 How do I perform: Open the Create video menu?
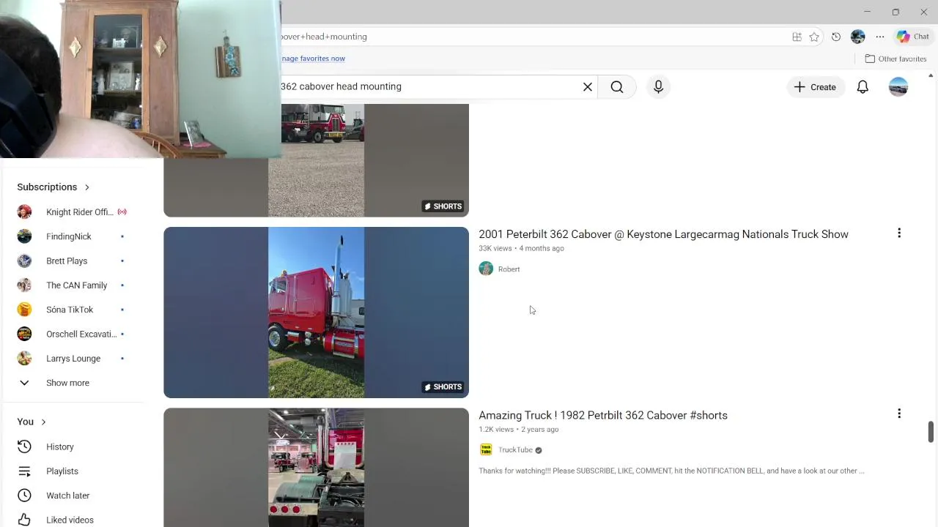[x=816, y=87]
